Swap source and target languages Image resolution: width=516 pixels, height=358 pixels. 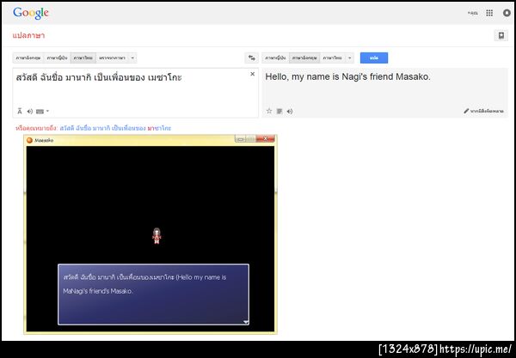tap(252, 58)
